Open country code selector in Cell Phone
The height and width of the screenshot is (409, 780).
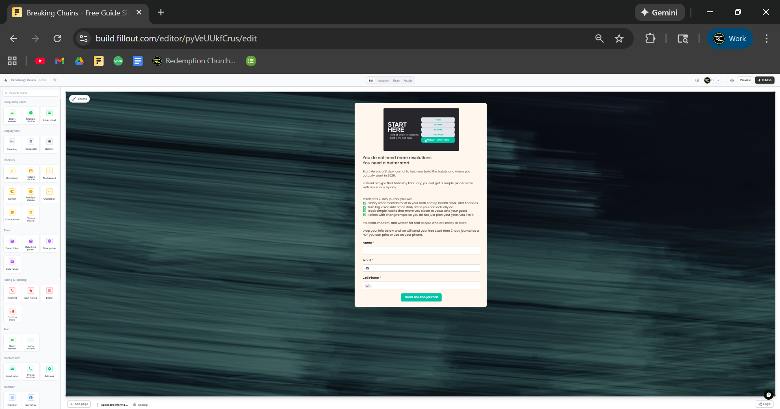[368, 286]
